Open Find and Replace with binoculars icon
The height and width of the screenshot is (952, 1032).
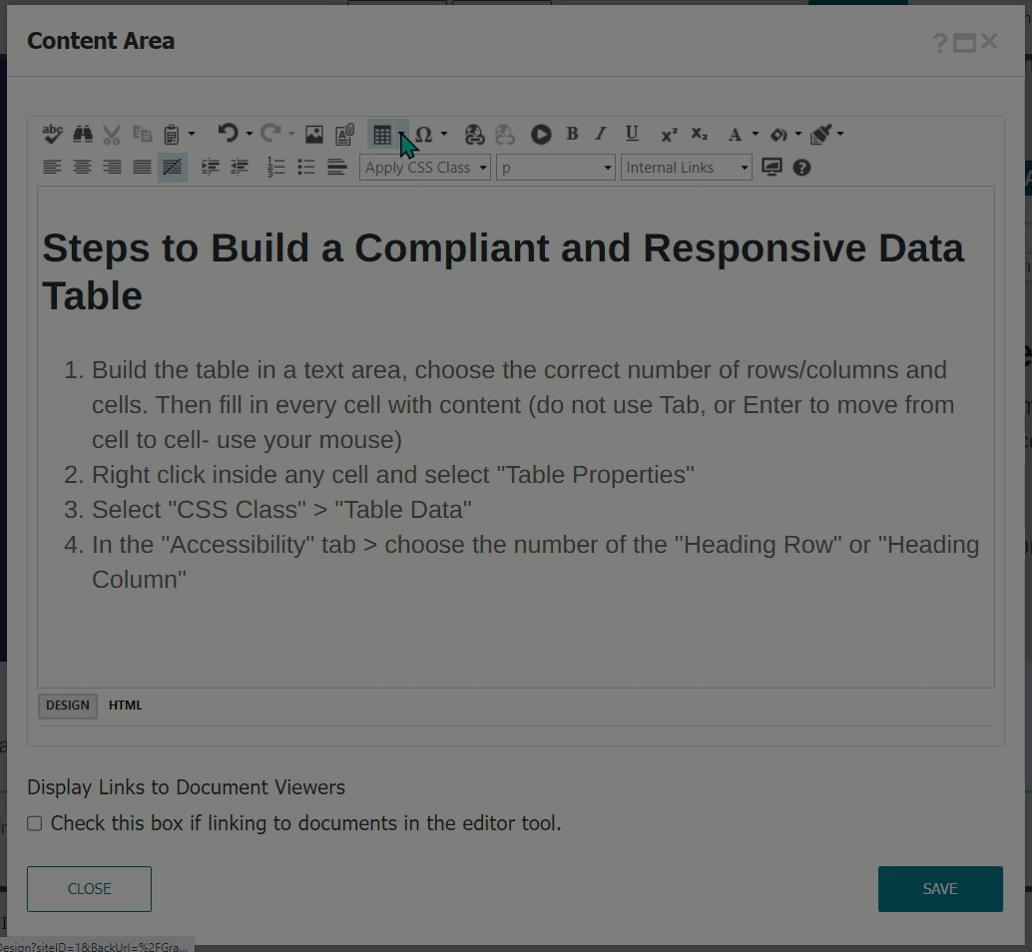[x=82, y=133]
